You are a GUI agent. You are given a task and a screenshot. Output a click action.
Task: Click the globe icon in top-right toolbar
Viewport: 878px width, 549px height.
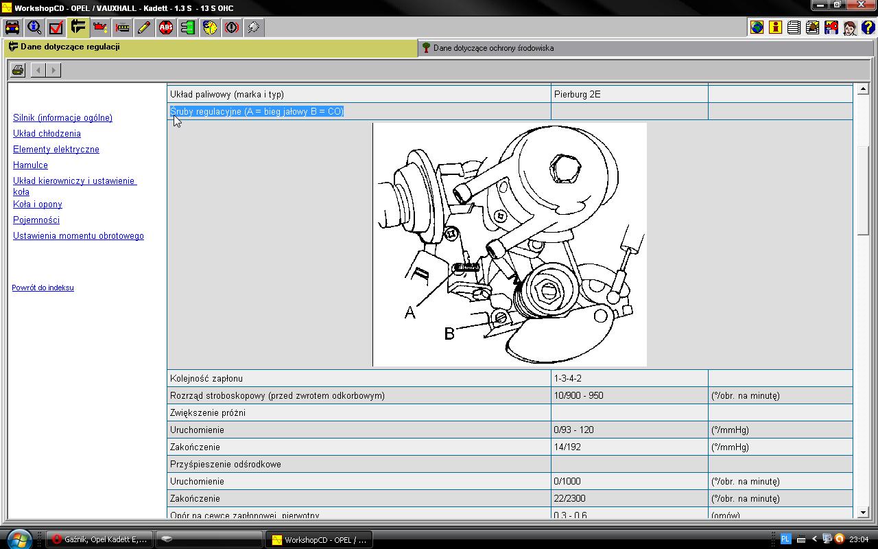pyautogui.click(x=757, y=27)
